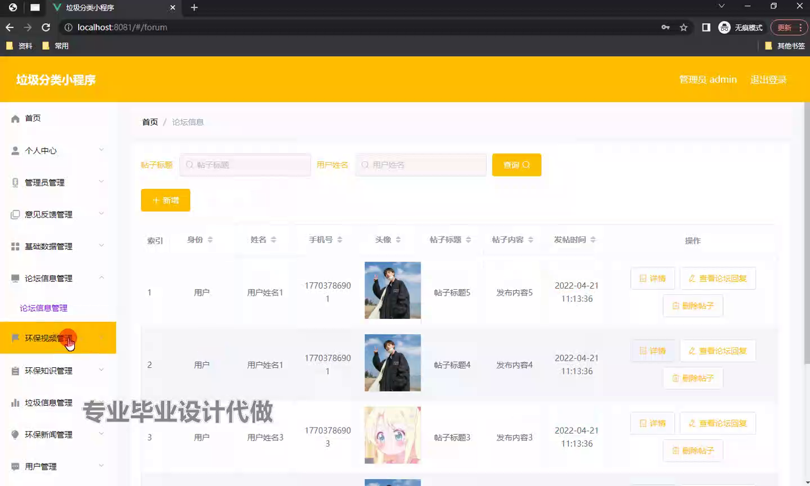Sort table by 帖子标题 column arrows
The height and width of the screenshot is (486, 810).
click(x=469, y=240)
